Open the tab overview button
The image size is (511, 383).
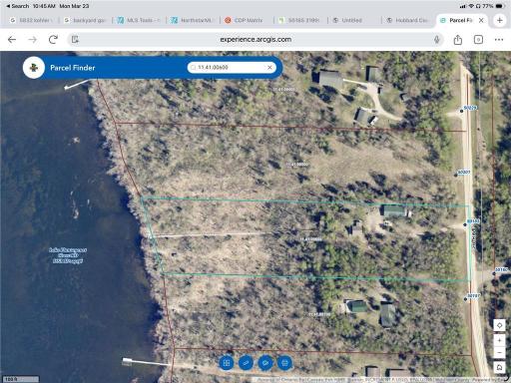click(x=478, y=40)
